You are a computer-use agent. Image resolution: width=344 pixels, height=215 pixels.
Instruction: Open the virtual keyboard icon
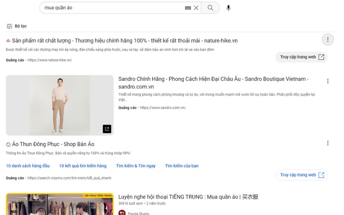[x=188, y=8]
